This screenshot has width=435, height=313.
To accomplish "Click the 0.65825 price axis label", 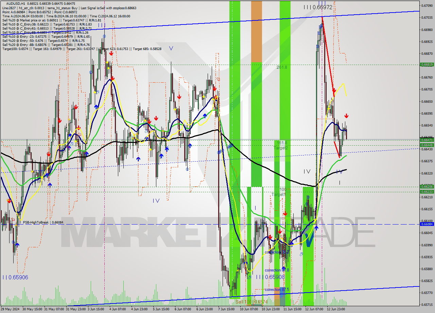I will pos(427,281).
